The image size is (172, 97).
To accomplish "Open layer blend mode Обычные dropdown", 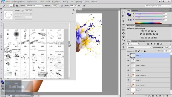I will click(139, 47).
